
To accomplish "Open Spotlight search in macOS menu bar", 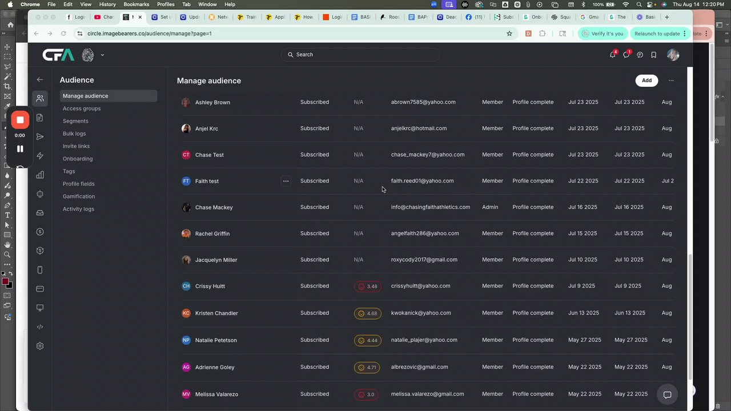I will coord(639,4).
